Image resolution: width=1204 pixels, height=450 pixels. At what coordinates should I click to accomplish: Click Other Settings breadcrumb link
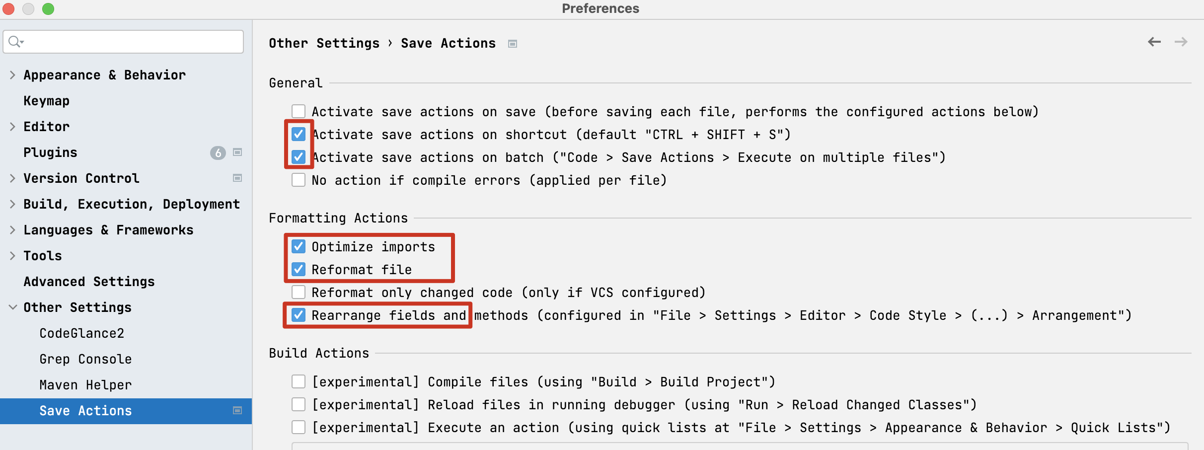click(x=324, y=43)
